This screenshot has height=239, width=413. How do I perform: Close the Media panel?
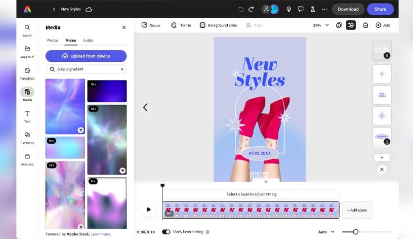pos(124,27)
